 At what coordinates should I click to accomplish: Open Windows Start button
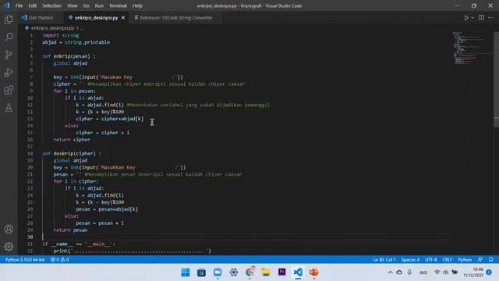(186, 272)
